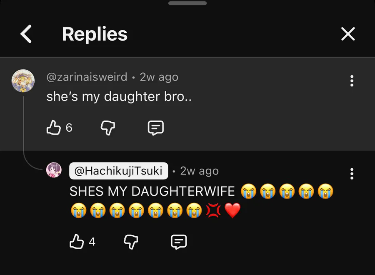The height and width of the screenshot is (275, 375).
Task: Reply to @HachikujiTsuki's comment
Action: point(179,241)
